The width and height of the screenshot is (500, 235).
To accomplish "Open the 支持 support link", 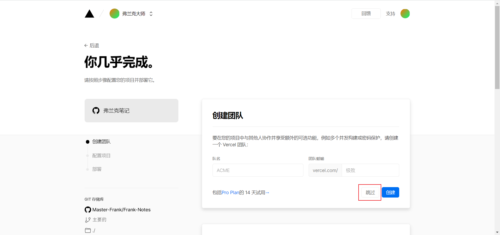I will 390,14.
